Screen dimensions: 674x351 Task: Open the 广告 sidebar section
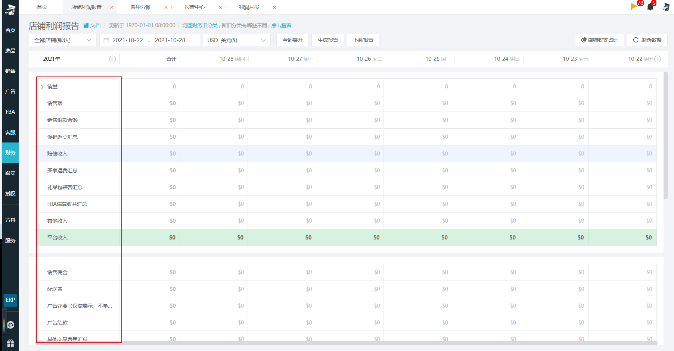[10, 91]
